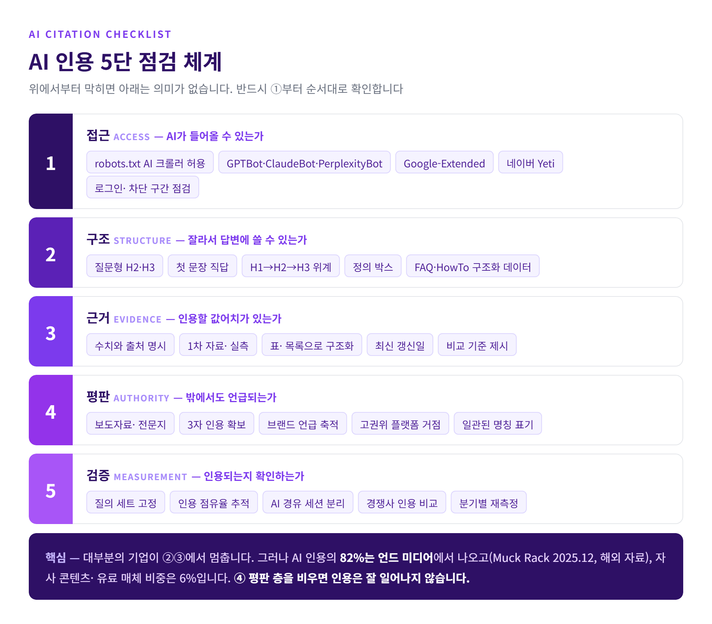The image size is (712, 624).
Task: Click the '평판 AUTHORITY' section heading
Action: (128, 397)
